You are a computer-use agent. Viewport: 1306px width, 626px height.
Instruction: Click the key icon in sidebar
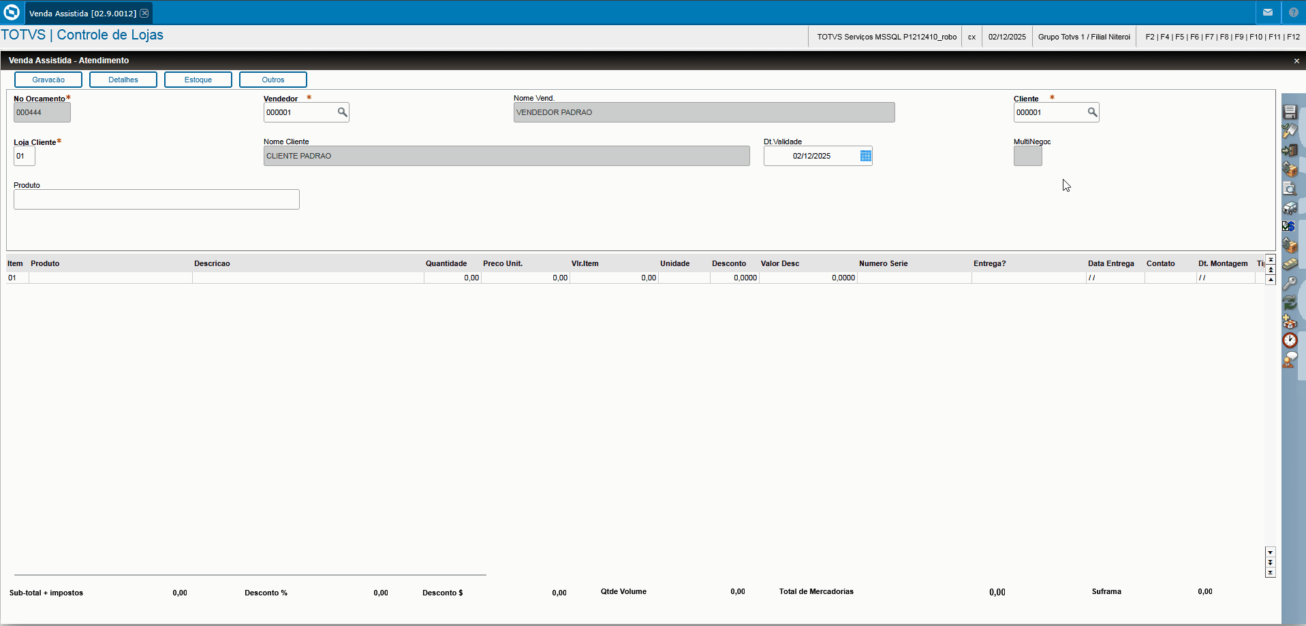tap(1290, 283)
